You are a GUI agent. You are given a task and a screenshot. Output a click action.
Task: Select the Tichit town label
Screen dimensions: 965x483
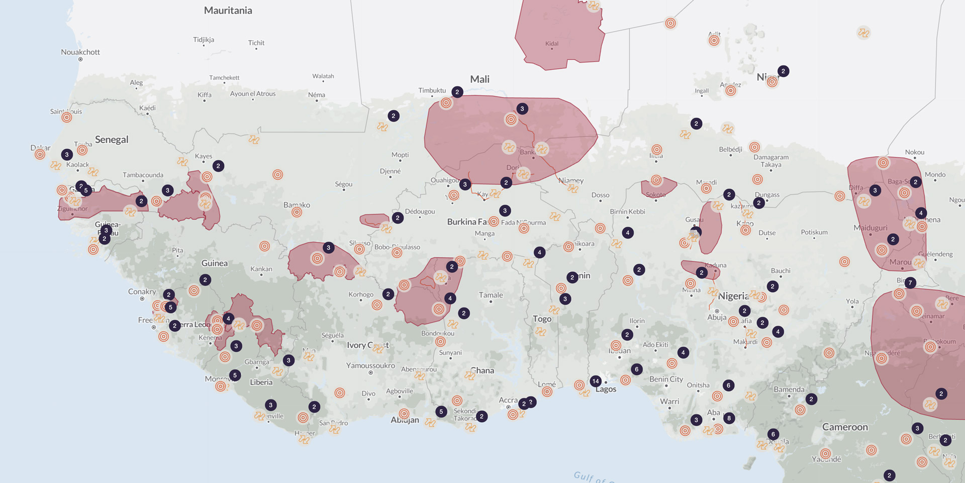click(x=256, y=43)
